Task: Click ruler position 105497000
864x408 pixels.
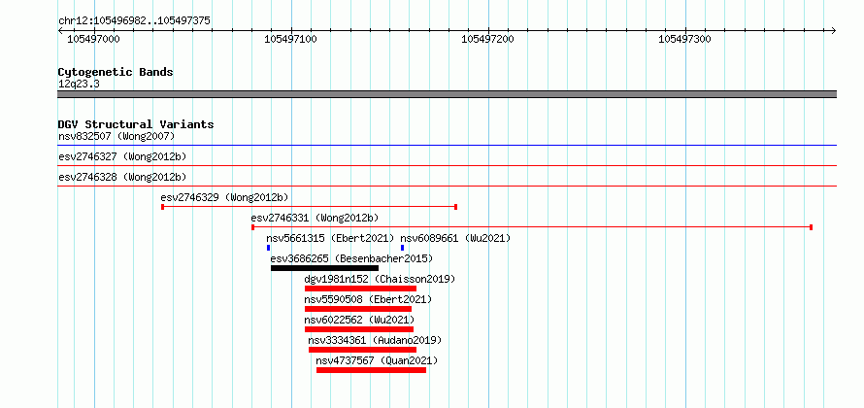Action: point(93,39)
